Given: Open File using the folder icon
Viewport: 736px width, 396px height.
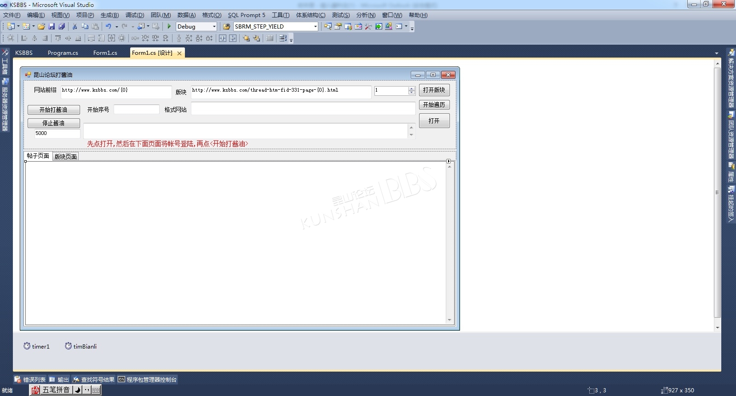Looking at the screenshot, I should pyautogui.click(x=41, y=26).
